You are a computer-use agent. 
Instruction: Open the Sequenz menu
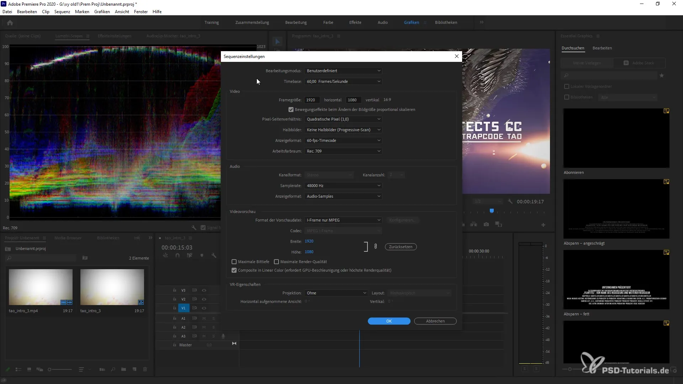point(62,12)
